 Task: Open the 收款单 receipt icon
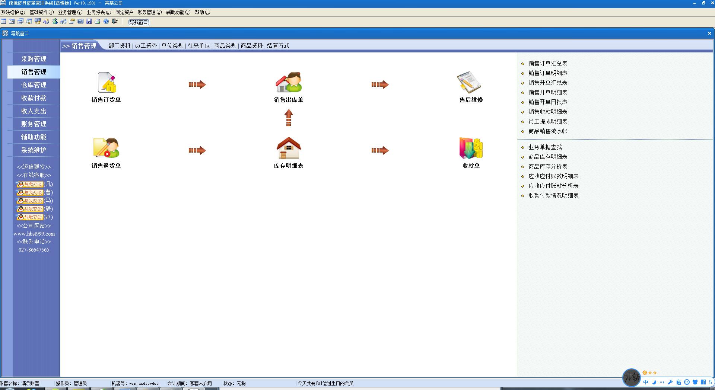coord(471,148)
